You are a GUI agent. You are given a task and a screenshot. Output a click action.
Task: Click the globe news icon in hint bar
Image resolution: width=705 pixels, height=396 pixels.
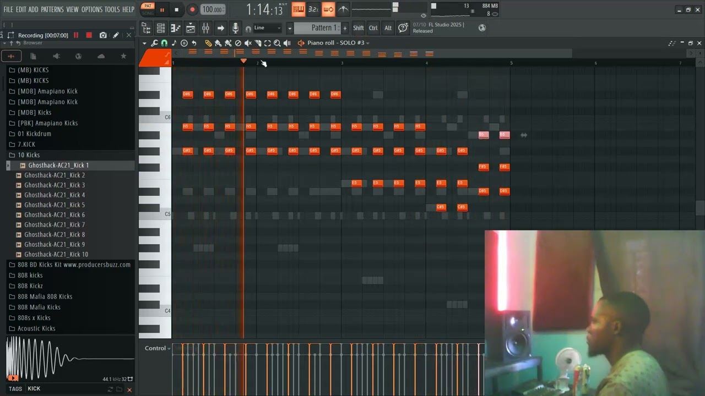click(482, 28)
